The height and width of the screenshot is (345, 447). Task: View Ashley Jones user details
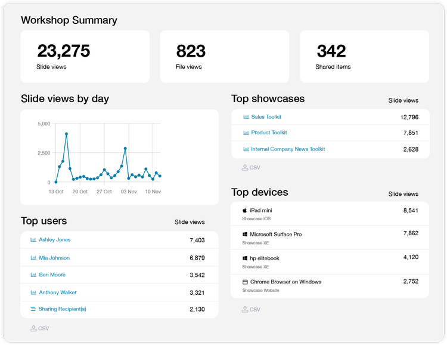[55, 239]
